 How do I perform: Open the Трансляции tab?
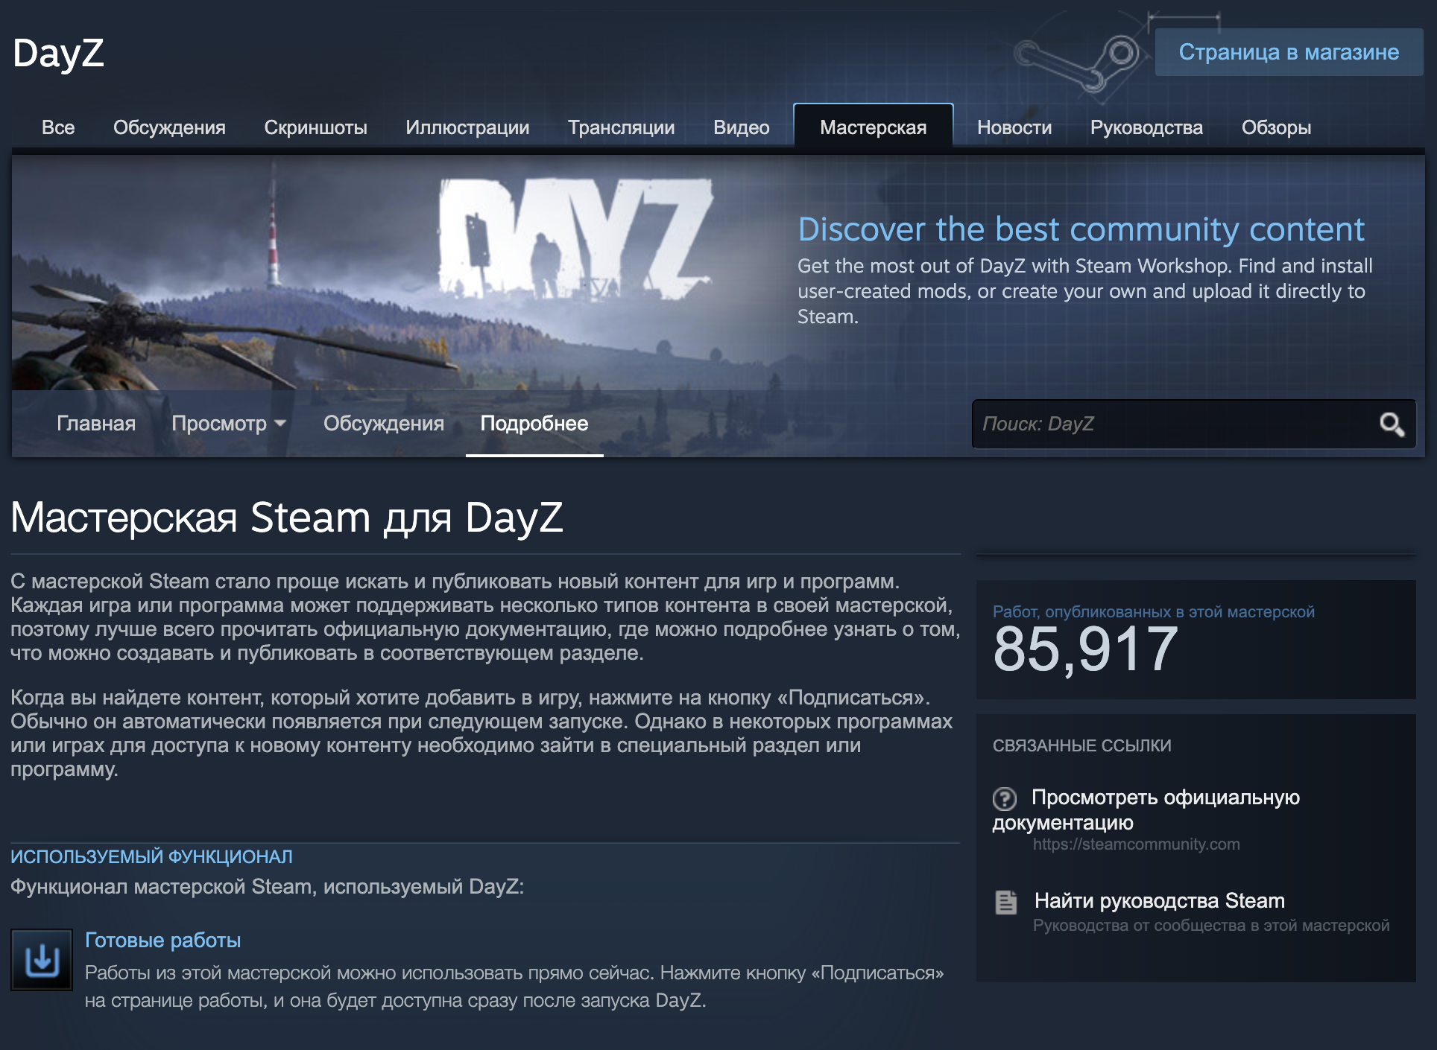[x=621, y=127]
